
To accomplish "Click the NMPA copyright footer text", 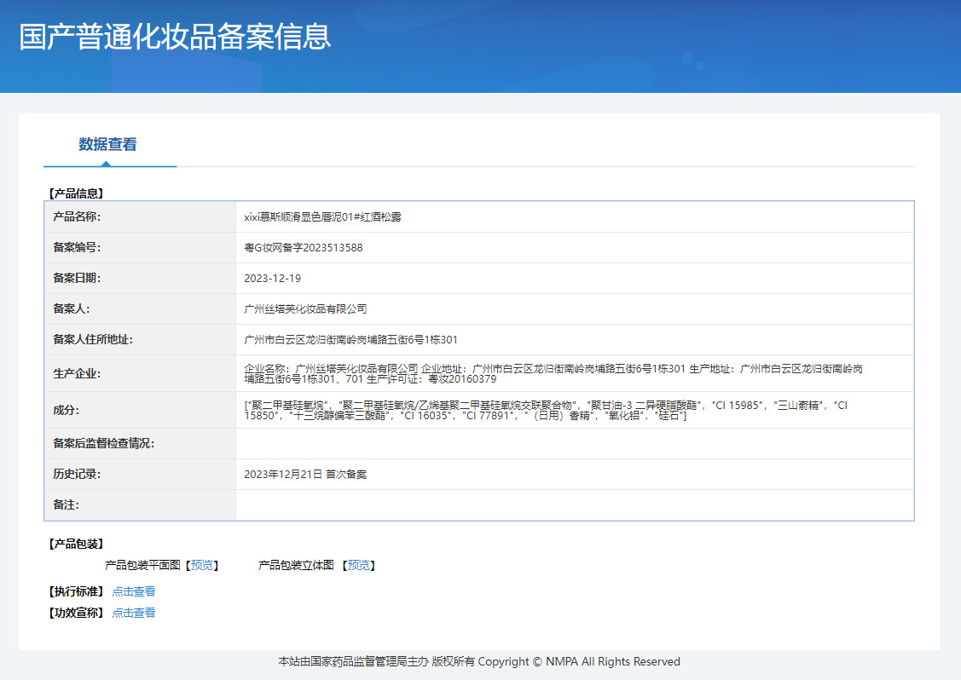I will coord(479,661).
